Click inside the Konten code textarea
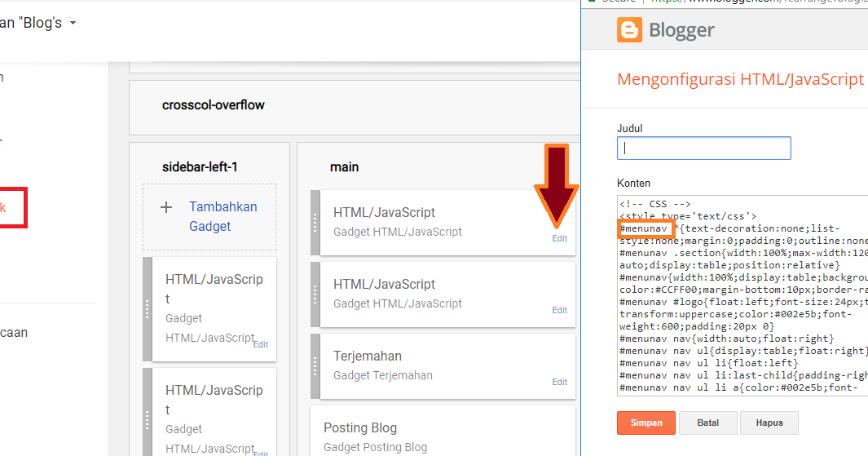The width and height of the screenshot is (868, 456). point(742,295)
